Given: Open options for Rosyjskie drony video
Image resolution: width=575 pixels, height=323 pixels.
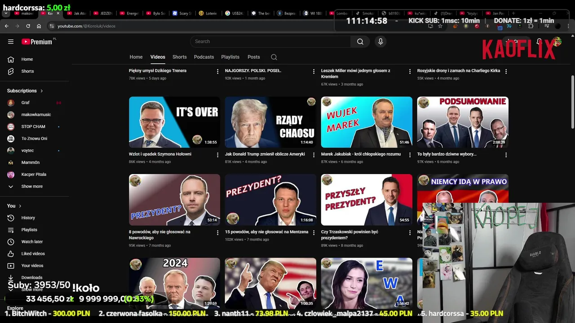Looking at the screenshot, I should coord(506,71).
